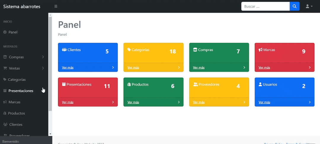Click the Categorías tag icon in sidebar
Screen dimensions: 320x144
click(x=5, y=80)
